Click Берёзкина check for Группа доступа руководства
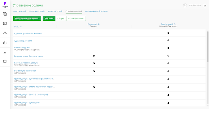Viewport: 209px width, 129px height. (168, 103)
